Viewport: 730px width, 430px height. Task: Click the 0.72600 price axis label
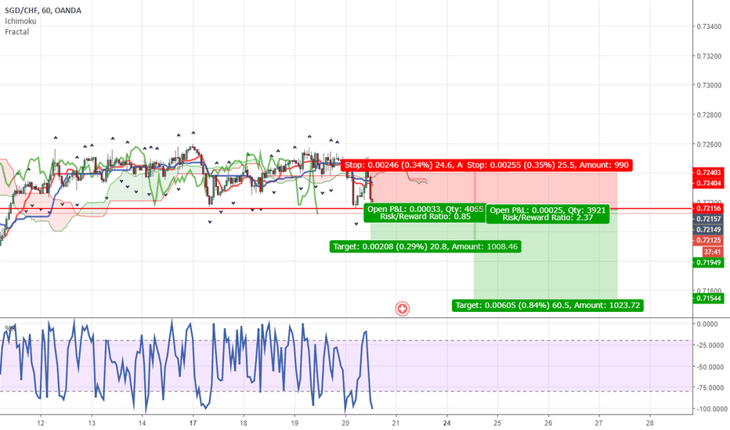pos(709,145)
